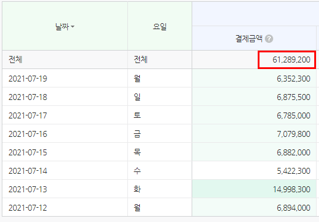Viewport: 319px width, 222px height.
Task: Click the 결제금액 column header label
Action: click(249, 39)
